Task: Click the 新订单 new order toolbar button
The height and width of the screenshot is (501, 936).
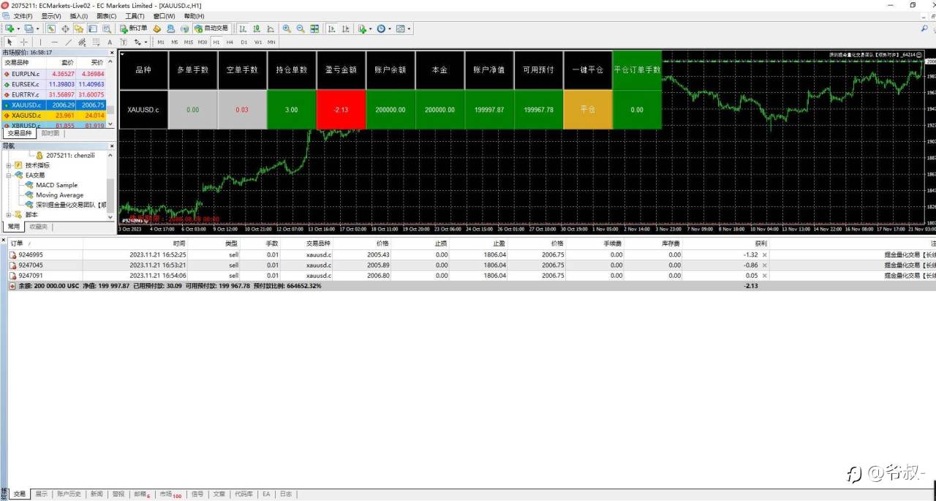Action: click(134, 29)
